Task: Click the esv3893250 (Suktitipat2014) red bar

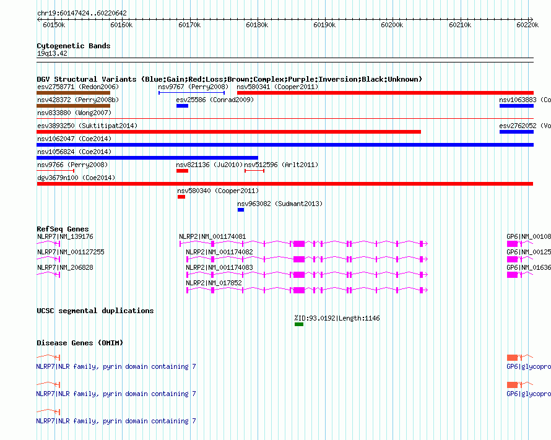Action: [229, 132]
